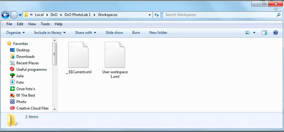Open recent locations dropdown beside Forward button
This screenshot has height=132, width=284.
20,15
